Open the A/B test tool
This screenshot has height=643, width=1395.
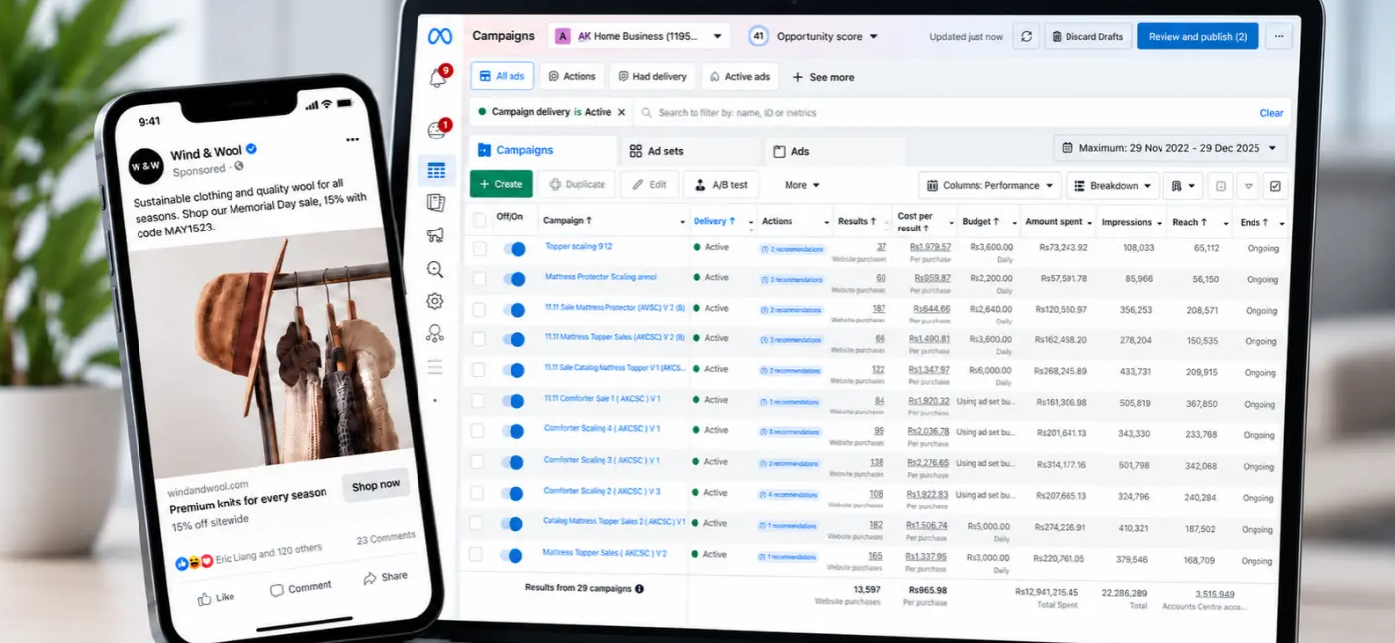(721, 185)
